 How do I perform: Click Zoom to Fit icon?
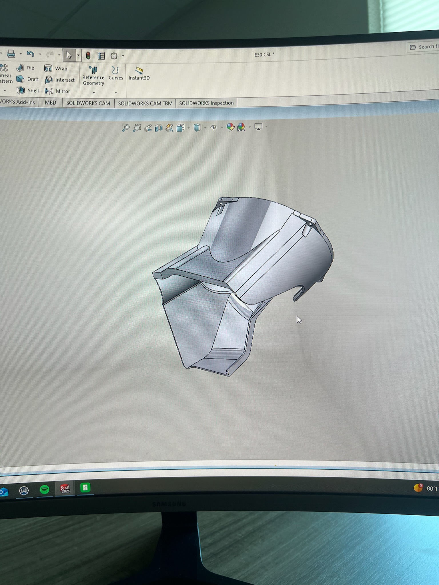(x=126, y=128)
